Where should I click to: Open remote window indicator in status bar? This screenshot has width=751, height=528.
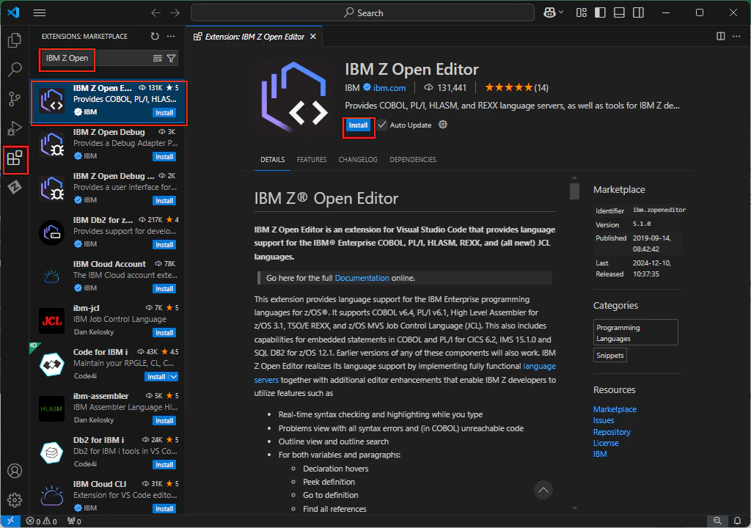click(10, 521)
